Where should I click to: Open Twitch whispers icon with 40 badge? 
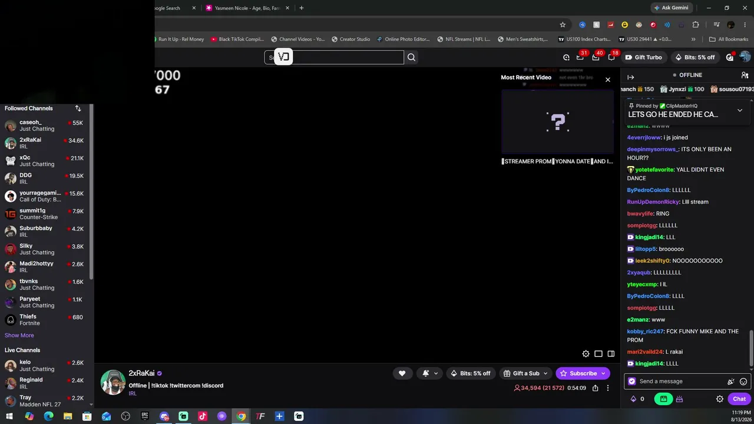point(596,57)
